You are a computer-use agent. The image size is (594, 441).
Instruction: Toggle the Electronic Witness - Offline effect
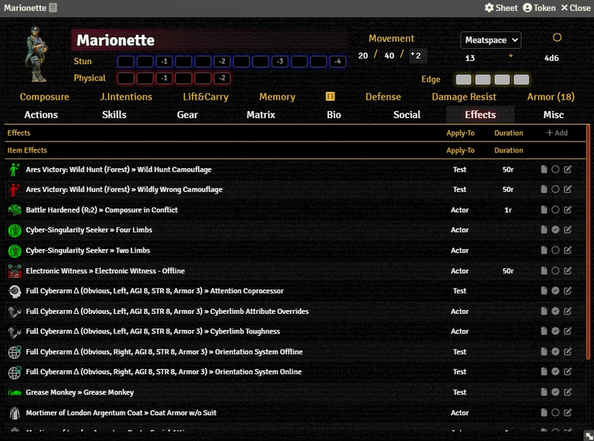pos(555,271)
